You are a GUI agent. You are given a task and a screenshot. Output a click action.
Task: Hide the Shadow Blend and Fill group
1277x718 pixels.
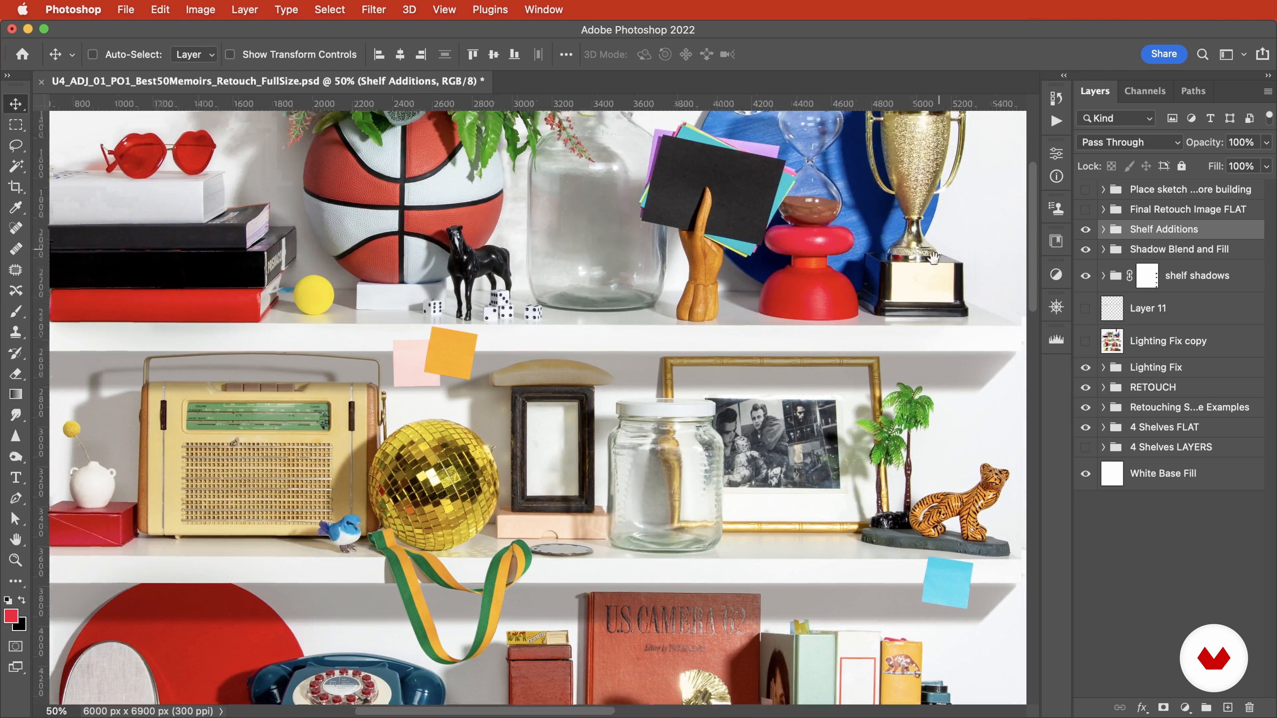[x=1086, y=249]
